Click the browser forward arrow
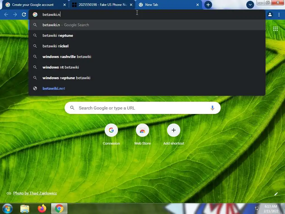Screen dimensions: 285x214 pos(15,14)
